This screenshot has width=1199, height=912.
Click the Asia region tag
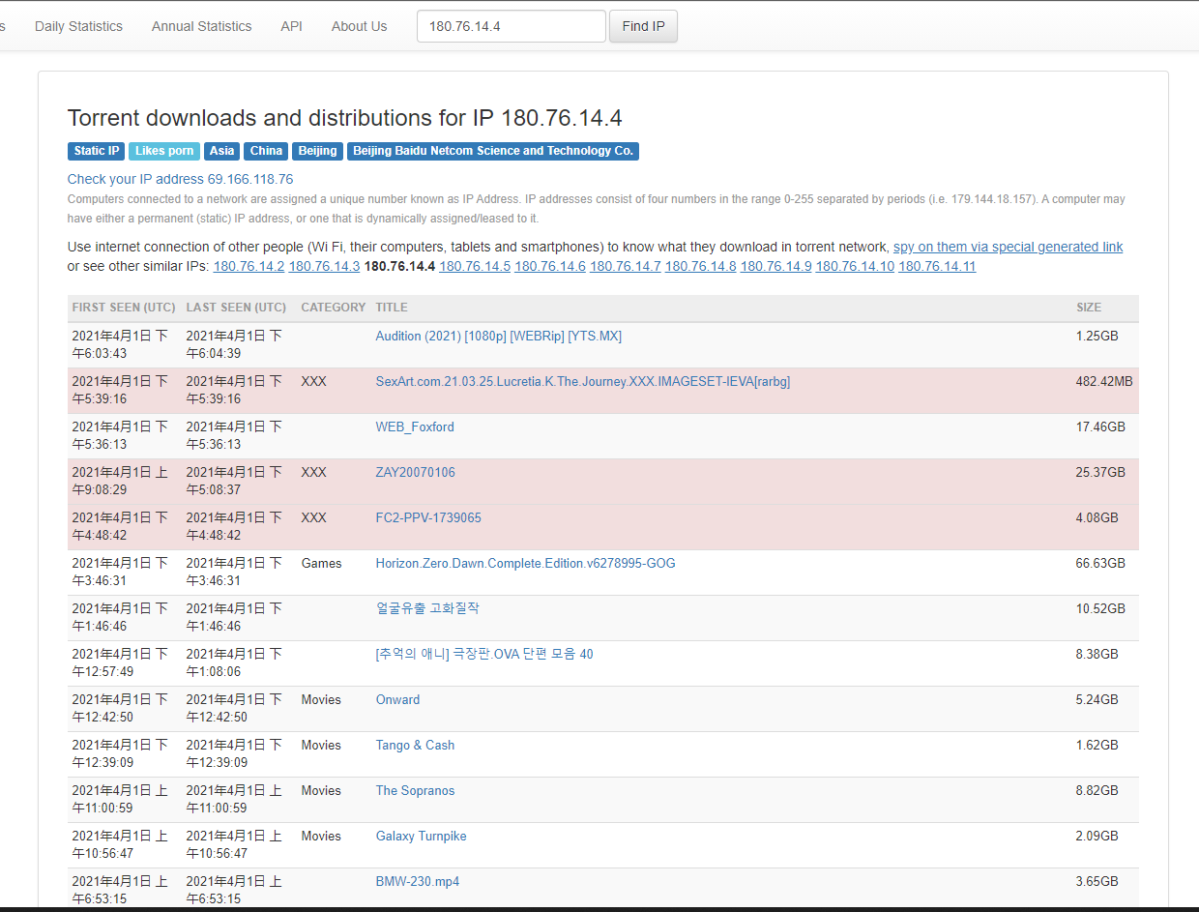point(221,151)
